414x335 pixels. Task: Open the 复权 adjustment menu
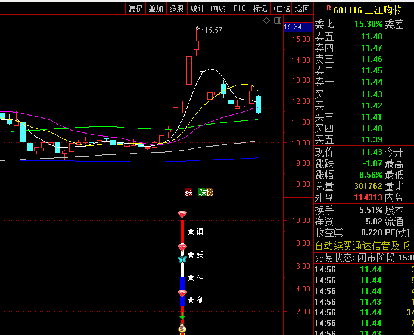click(135, 9)
